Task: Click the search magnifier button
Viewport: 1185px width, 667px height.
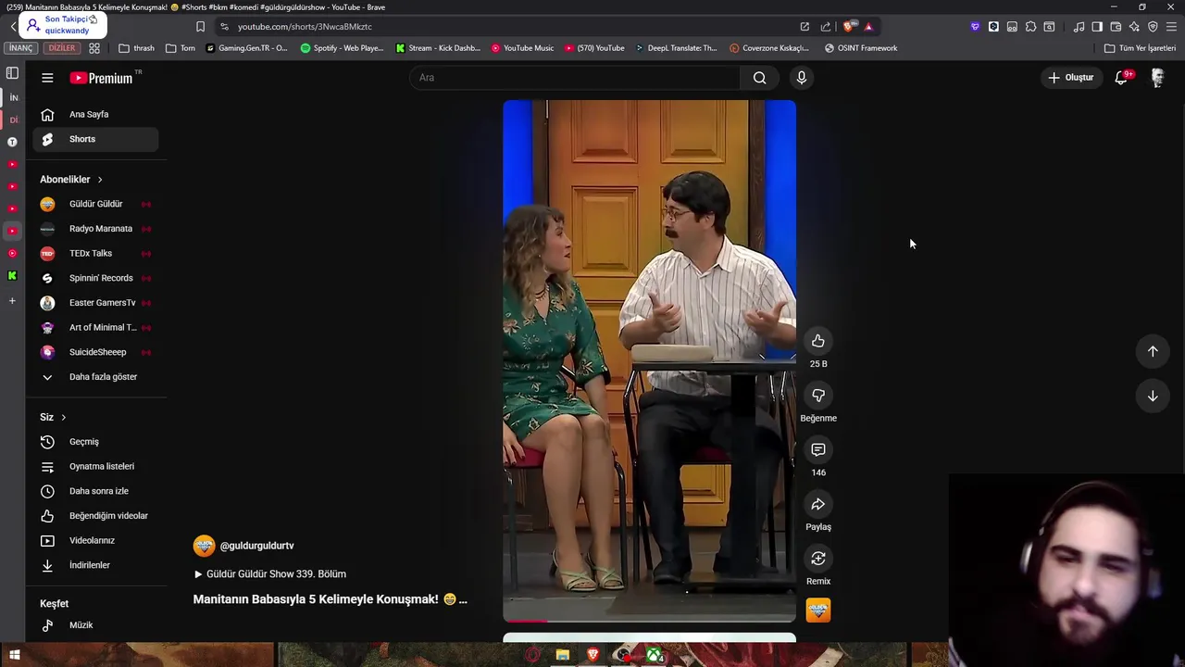Action: click(759, 78)
